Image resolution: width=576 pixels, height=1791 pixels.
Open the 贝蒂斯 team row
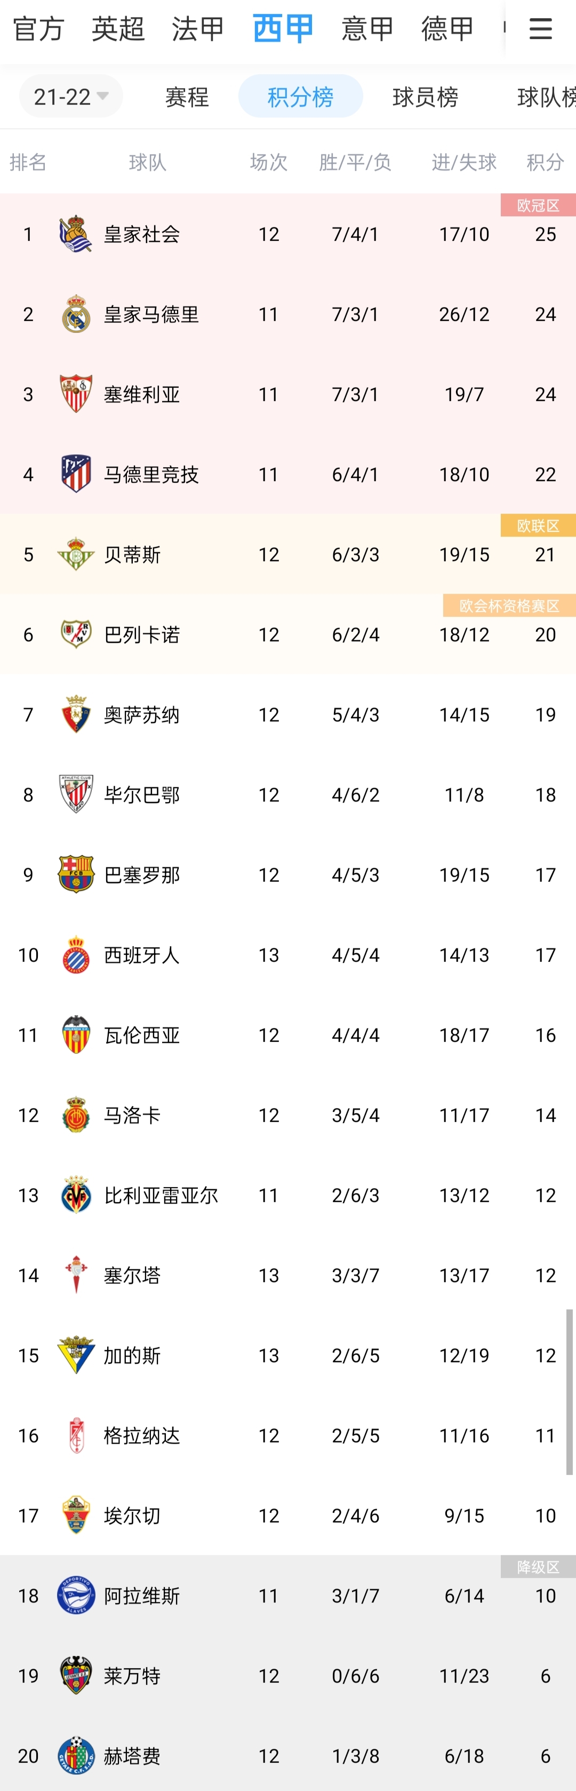point(287,554)
